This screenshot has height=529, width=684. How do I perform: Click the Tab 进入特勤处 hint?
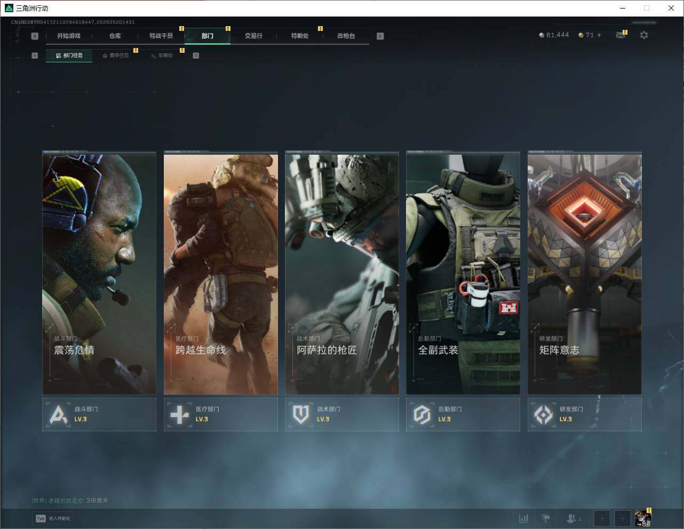pyautogui.click(x=53, y=518)
